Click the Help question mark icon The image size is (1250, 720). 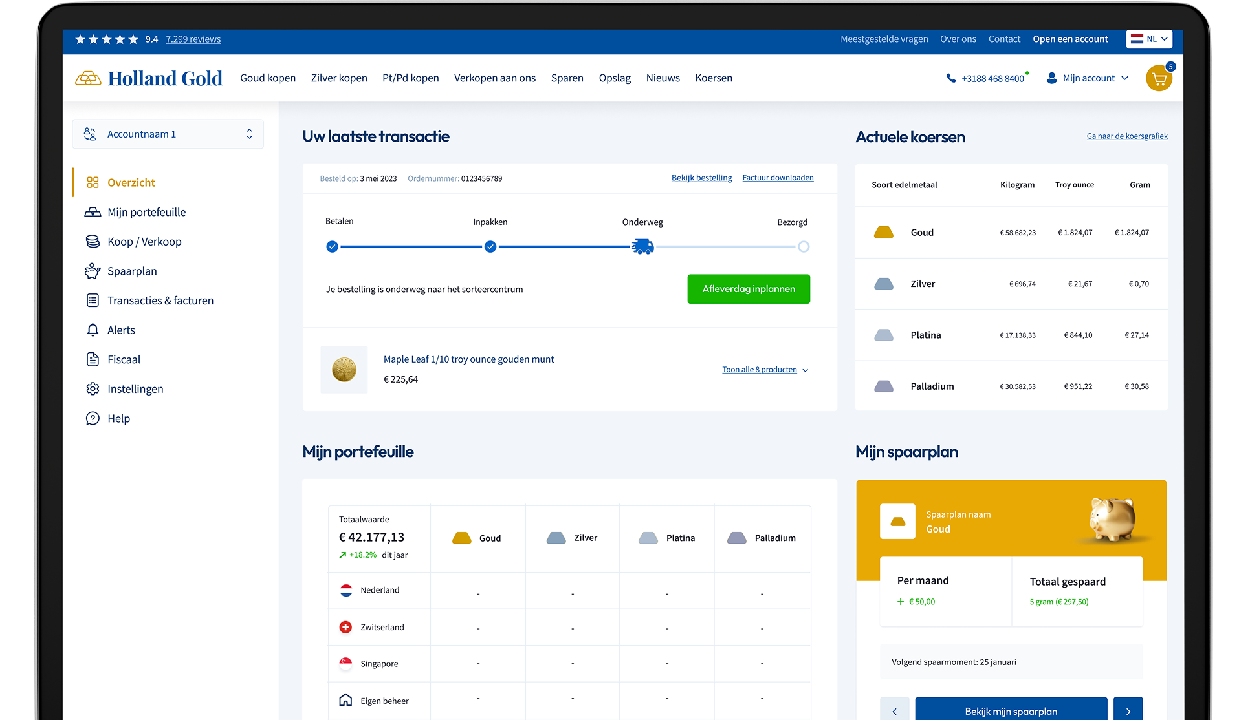[93, 419]
